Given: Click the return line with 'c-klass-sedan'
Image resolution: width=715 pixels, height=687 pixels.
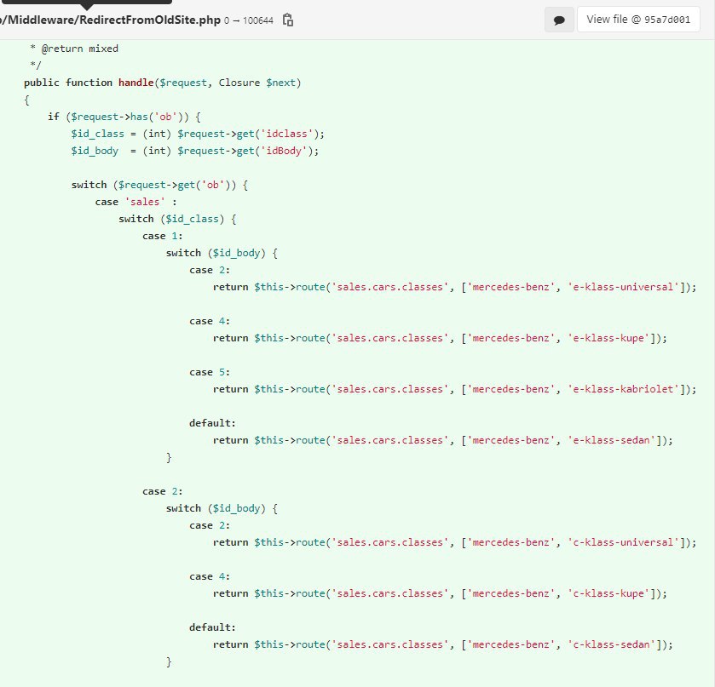Looking at the screenshot, I should (x=443, y=644).
